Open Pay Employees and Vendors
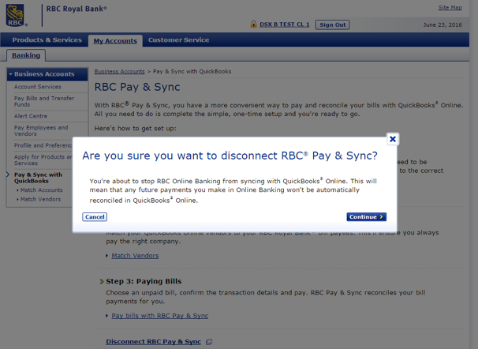This screenshot has height=349, width=478. pyautogui.click(x=41, y=130)
